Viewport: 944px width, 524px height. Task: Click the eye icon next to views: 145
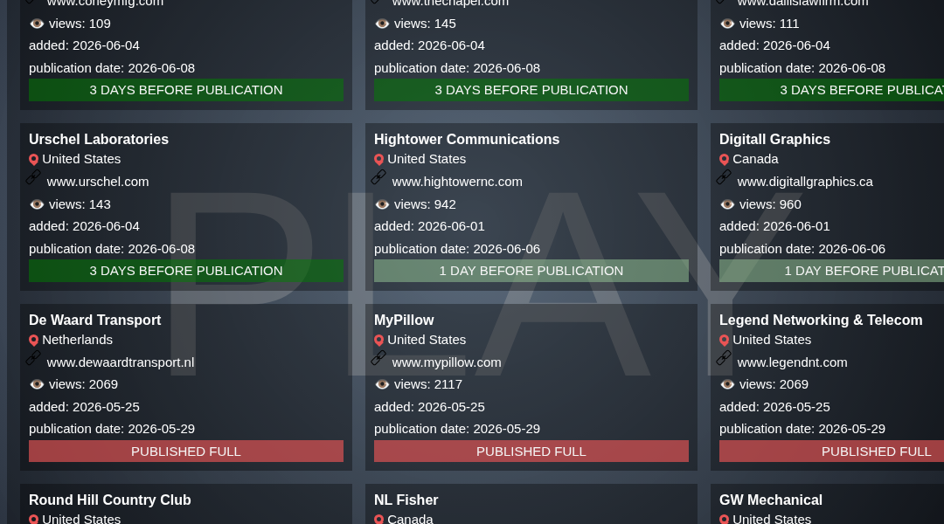[382, 24]
